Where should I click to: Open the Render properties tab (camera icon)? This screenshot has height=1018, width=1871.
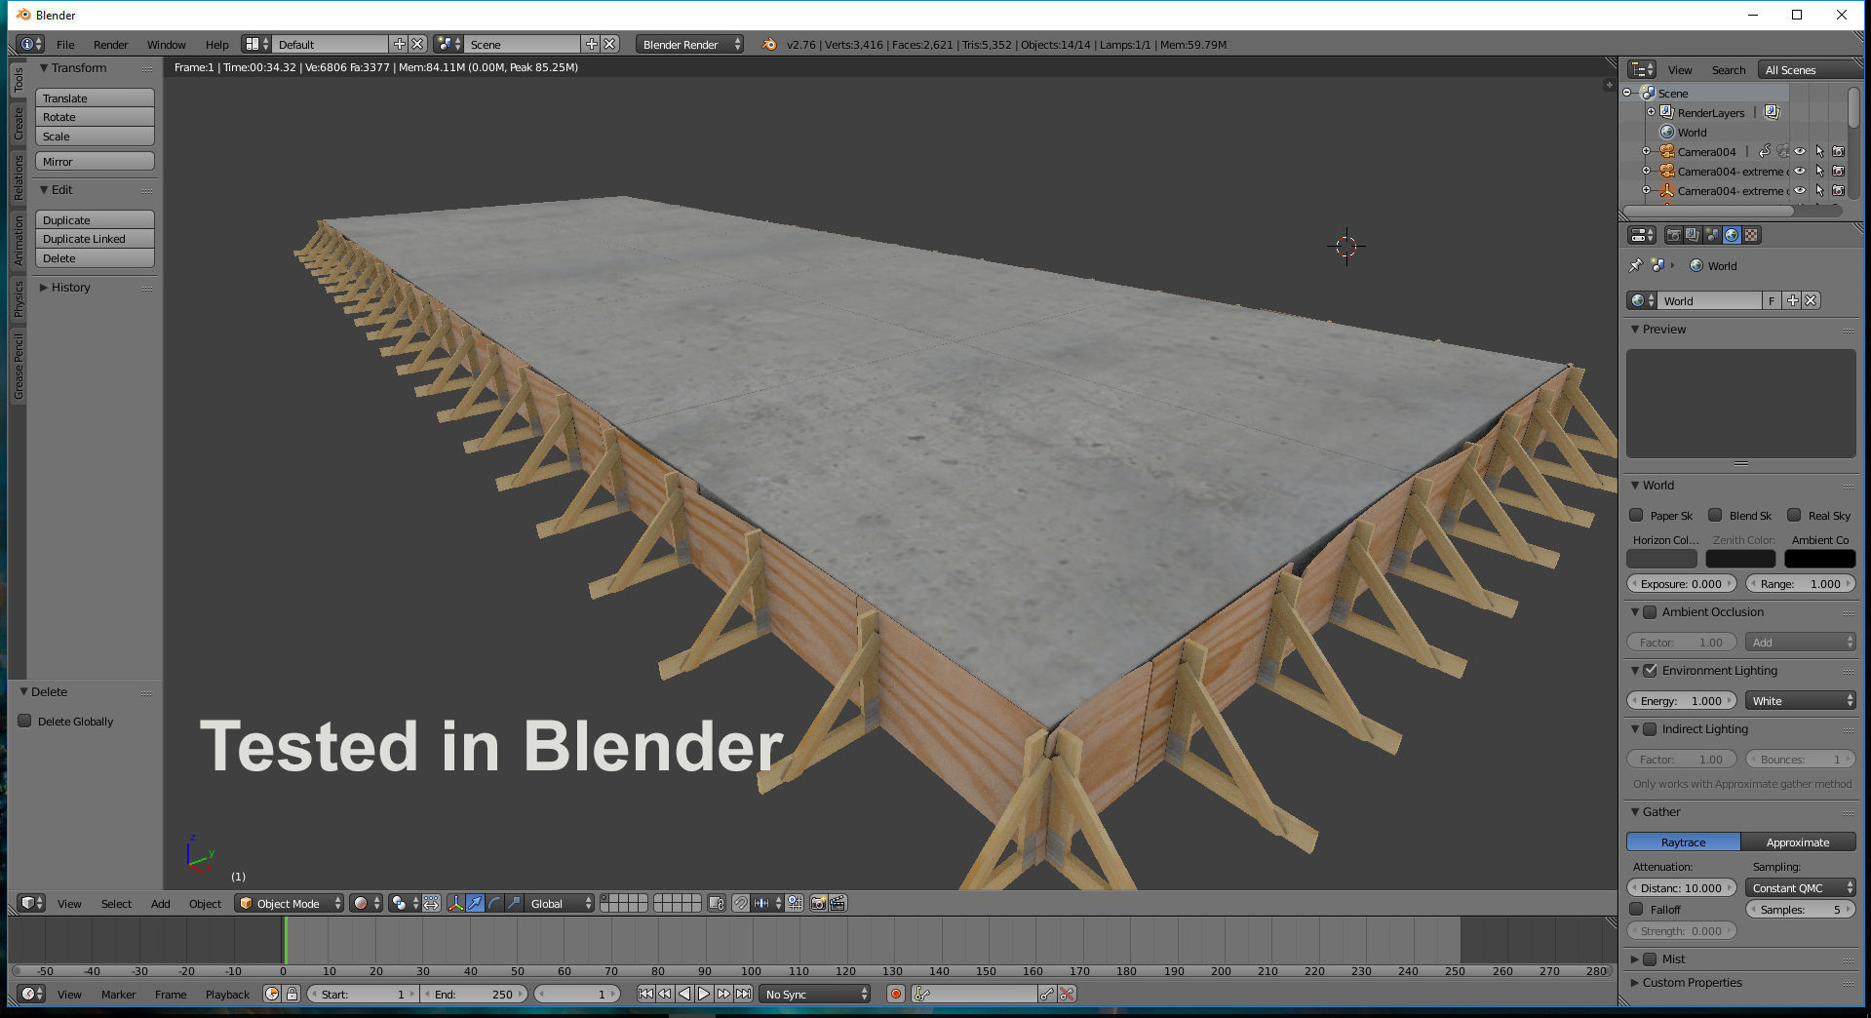1673,235
